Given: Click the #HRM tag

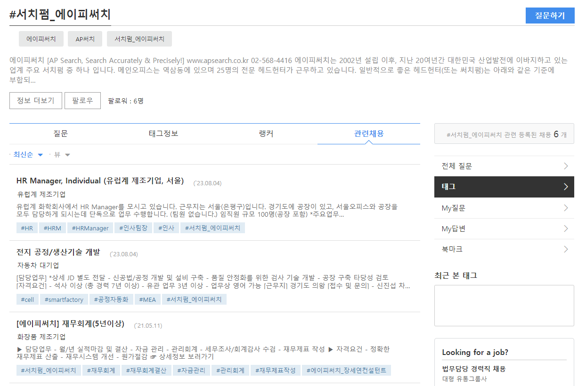Looking at the screenshot, I should 52,228.
